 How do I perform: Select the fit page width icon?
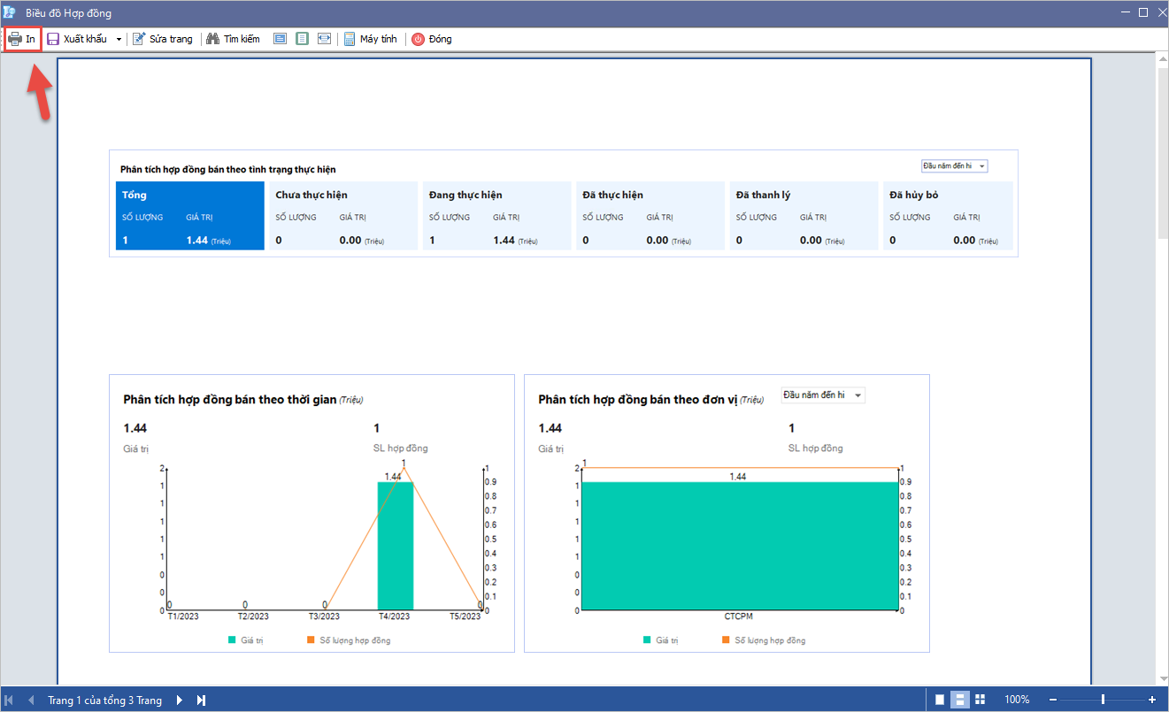pyautogui.click(x=324, y=39)
